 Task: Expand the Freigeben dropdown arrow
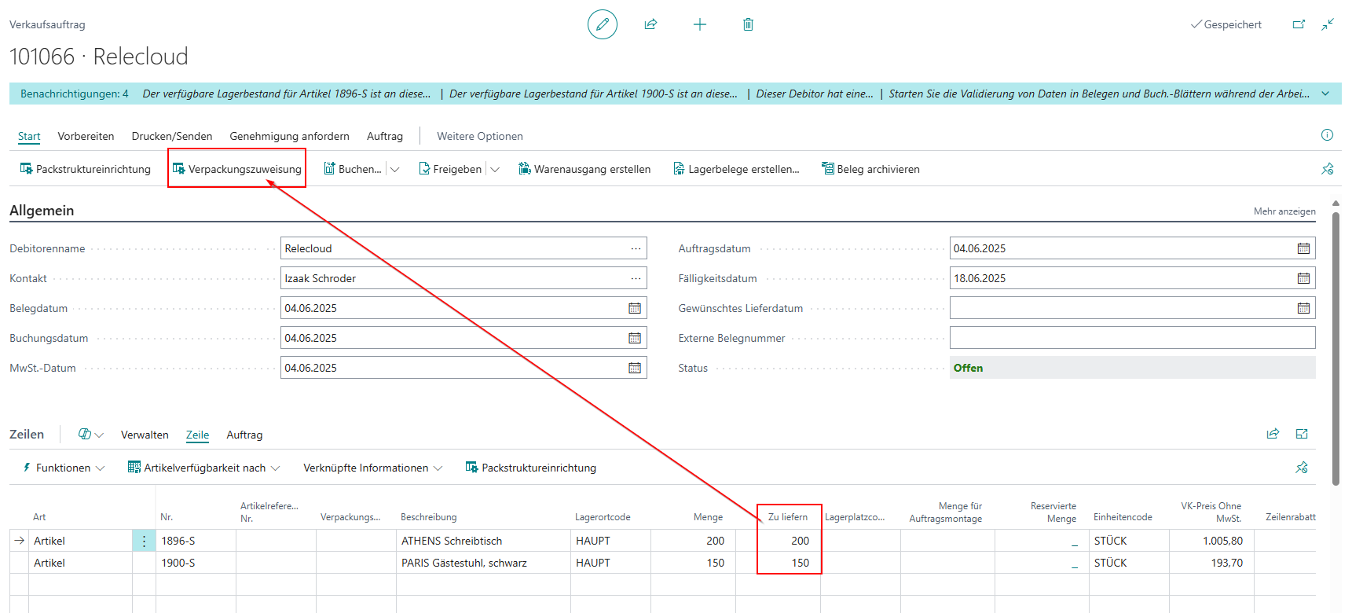pyautogui.click(x=495, y=169)
